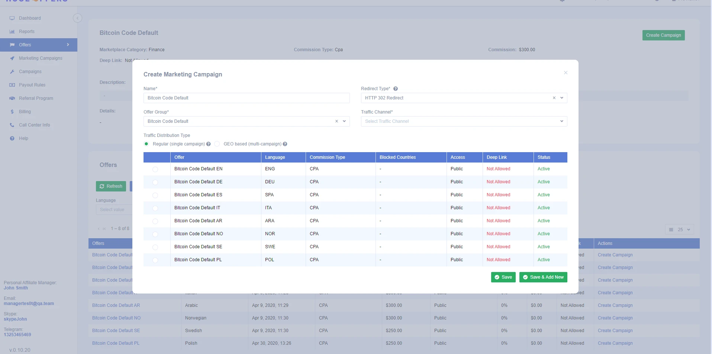Open Bitcoin Code Default NO offer link
This screenshot has height=354, width=712.
pos(116,318)
